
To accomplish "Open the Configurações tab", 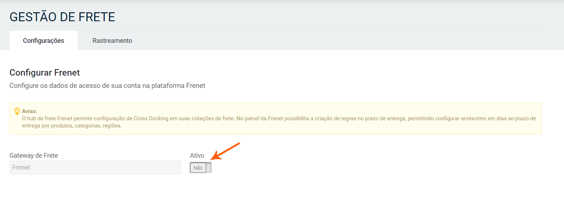I will point(43,41).
